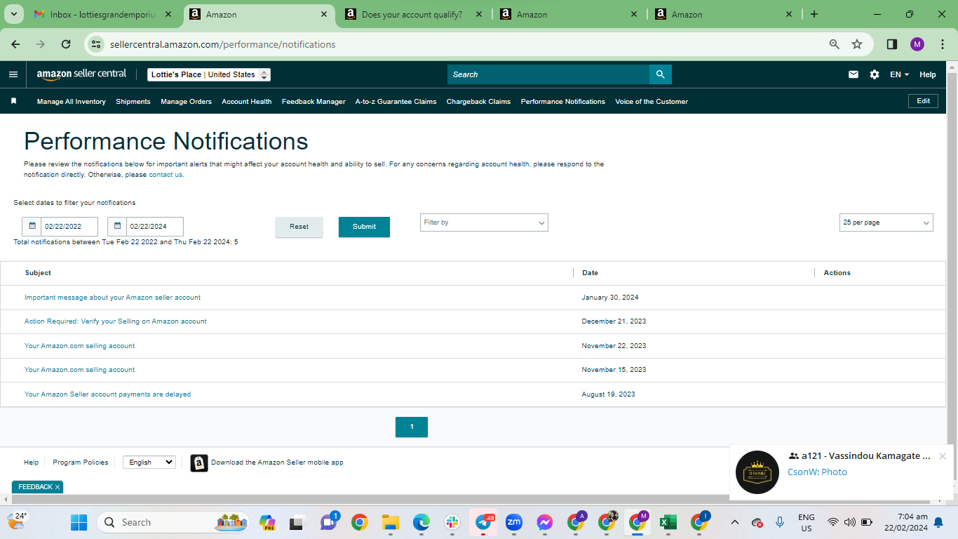Open A-to-z Guarantee Claims
This screenshot has height=539, width=958.
point(396,102)
